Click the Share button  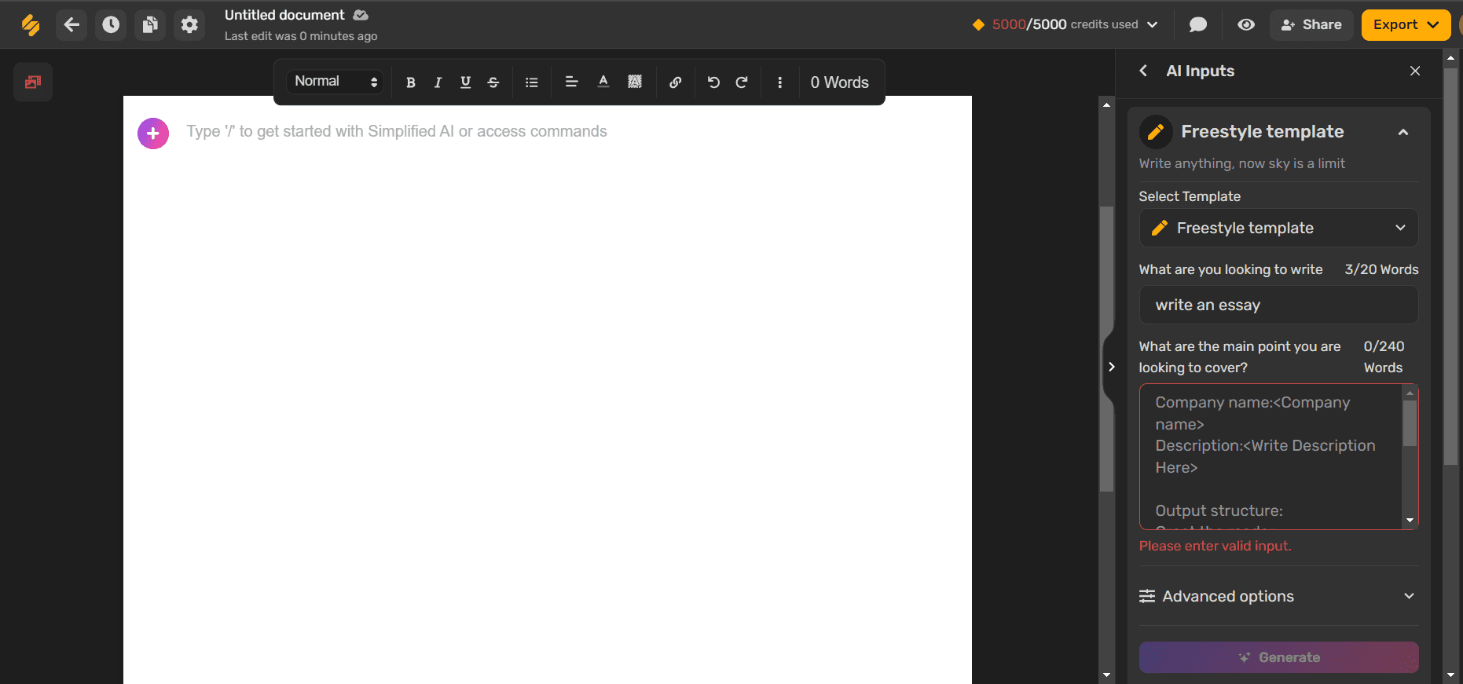click(x=1311, y=24)
